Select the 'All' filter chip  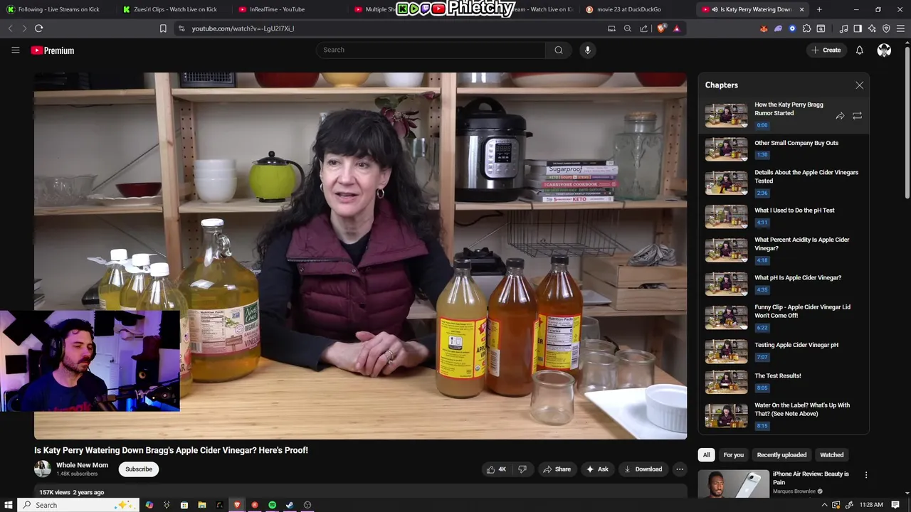[706, 455]
